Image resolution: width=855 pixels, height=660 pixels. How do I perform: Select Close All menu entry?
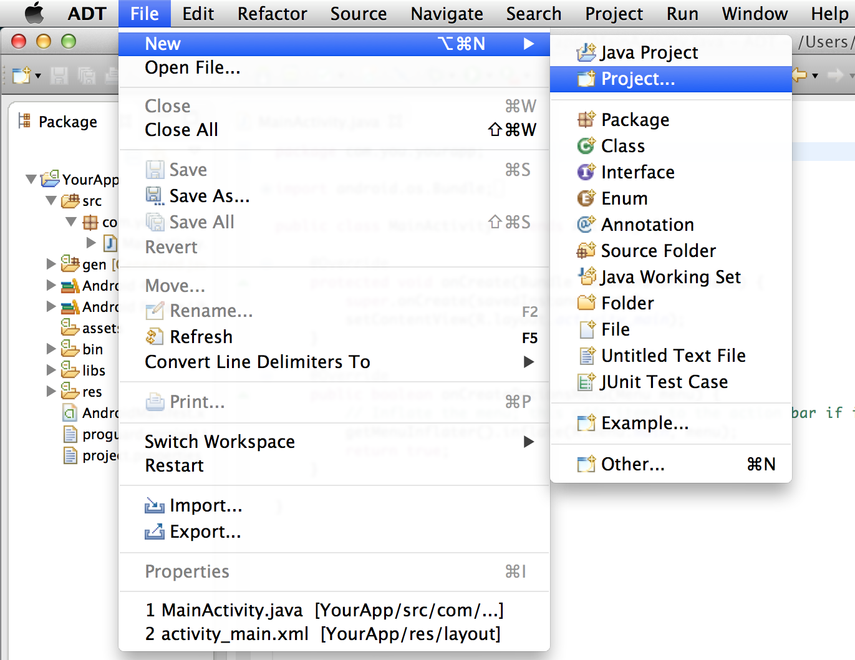(x=334, y=130)
